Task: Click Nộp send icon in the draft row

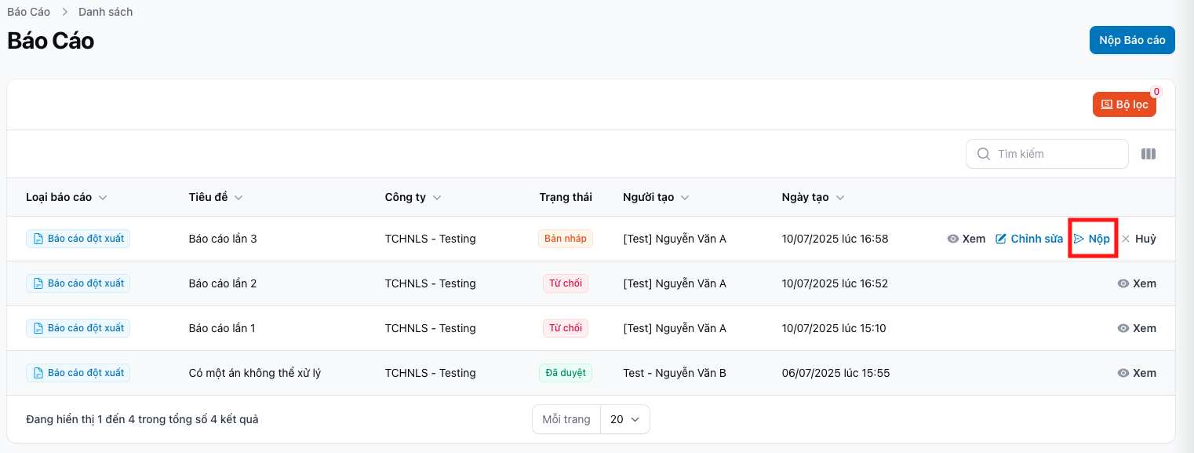Action: click(x=1079, y=239)
